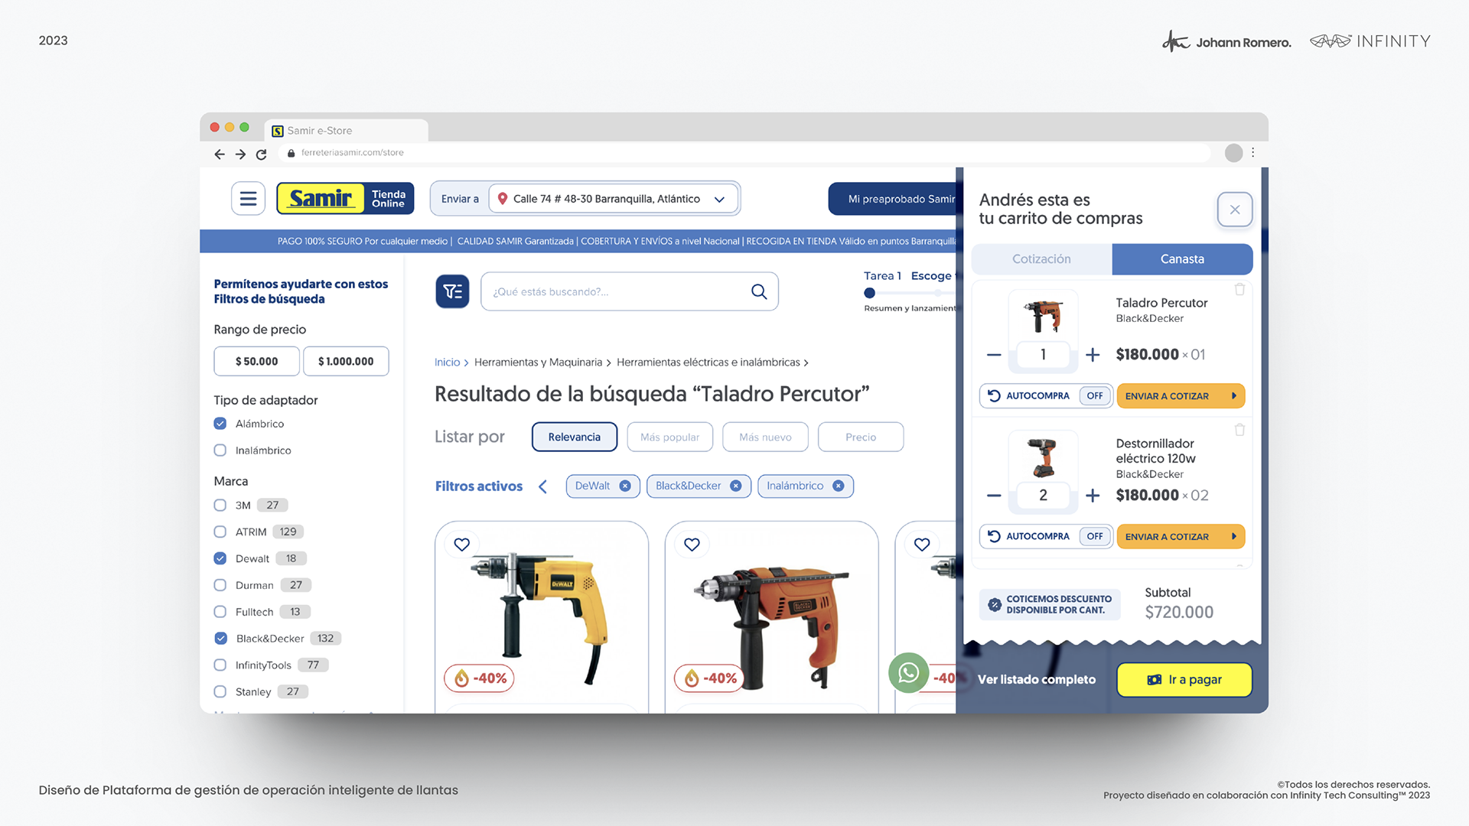Click the location pin icon
This screenshot has width=1469, height=826.
503,199
